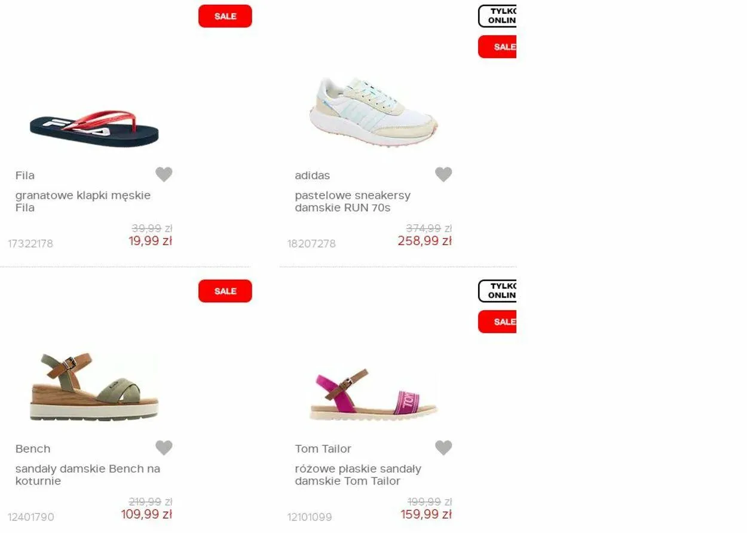The height and width of the screenshot is (533, 747).
Task: Toggle the heart next to Tom Tailor
Action: coord(443,448)
